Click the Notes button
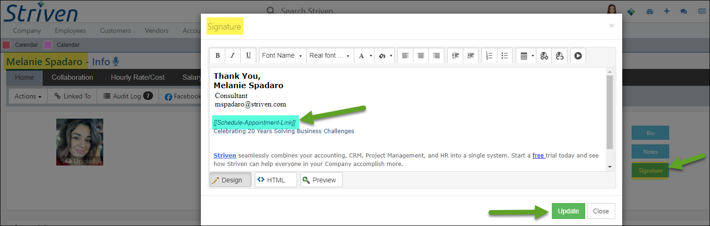This screenshot has width=710, height=226. [650, 152]
